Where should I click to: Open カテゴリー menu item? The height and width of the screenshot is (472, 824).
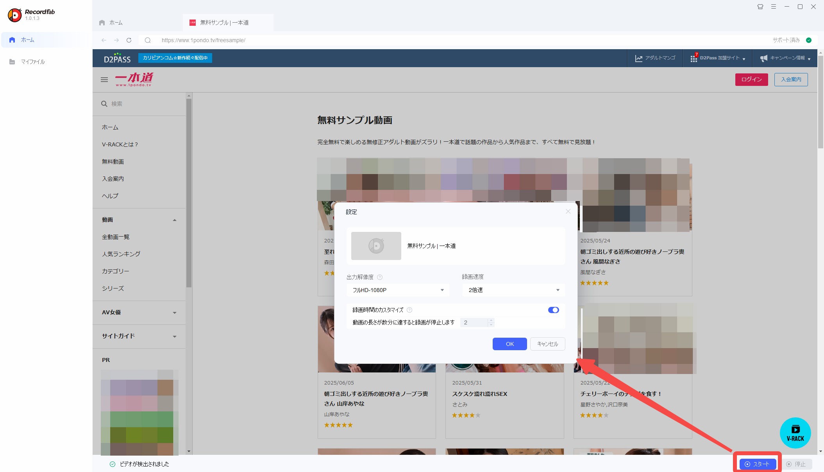116,271
